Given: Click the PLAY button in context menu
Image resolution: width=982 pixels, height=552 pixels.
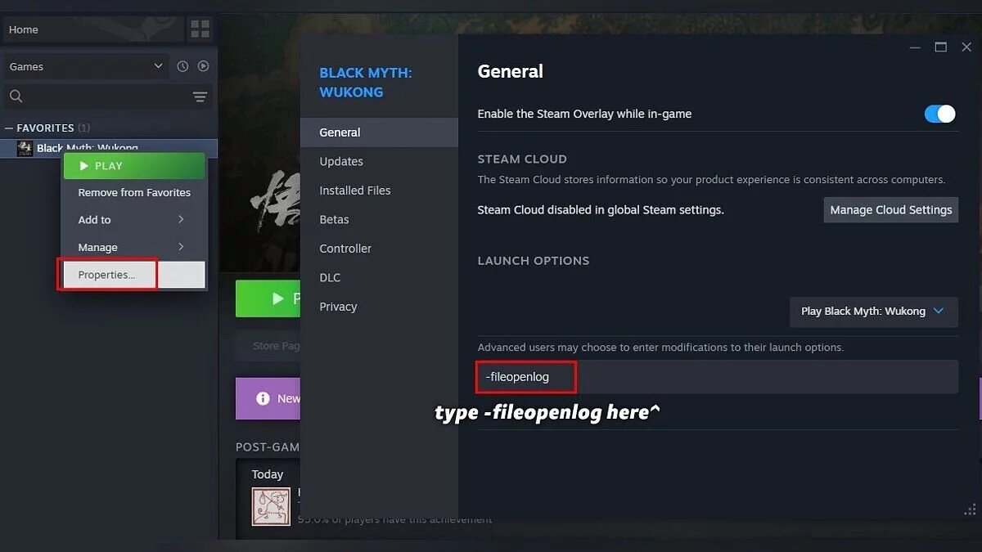Looking at the screenshot, I should (x=134, y=165).
